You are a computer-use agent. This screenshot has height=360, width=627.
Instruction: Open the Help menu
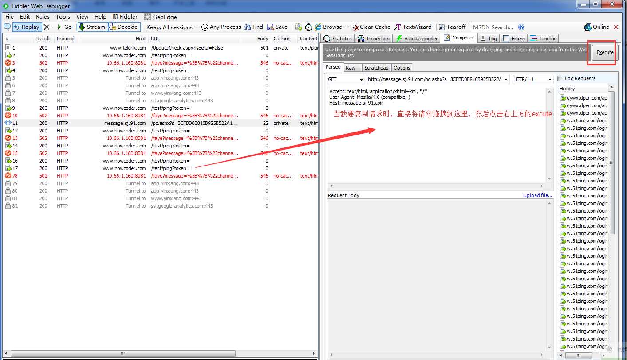tap(100, 17)
